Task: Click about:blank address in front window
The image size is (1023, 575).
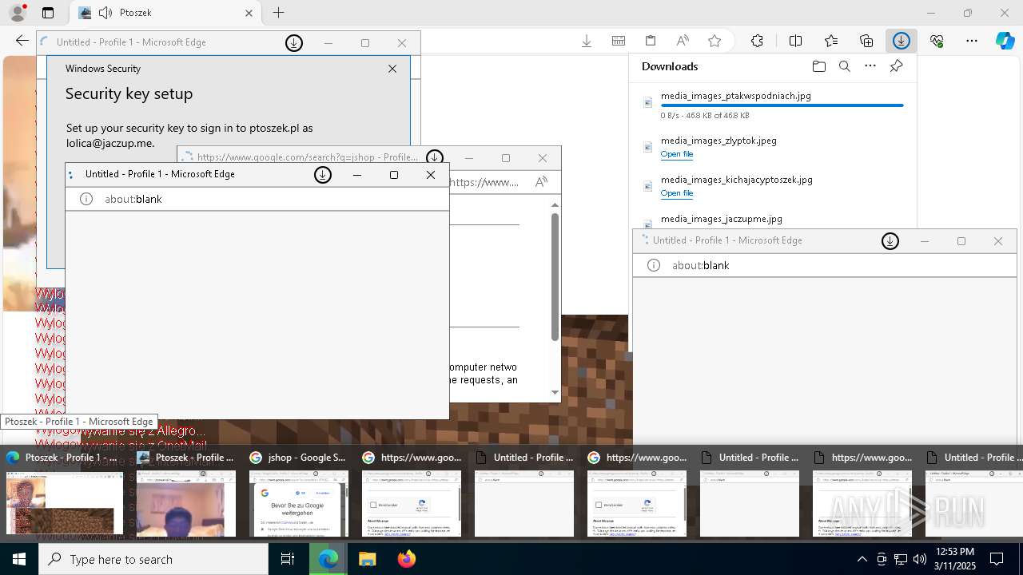Action: pos(133,199)
